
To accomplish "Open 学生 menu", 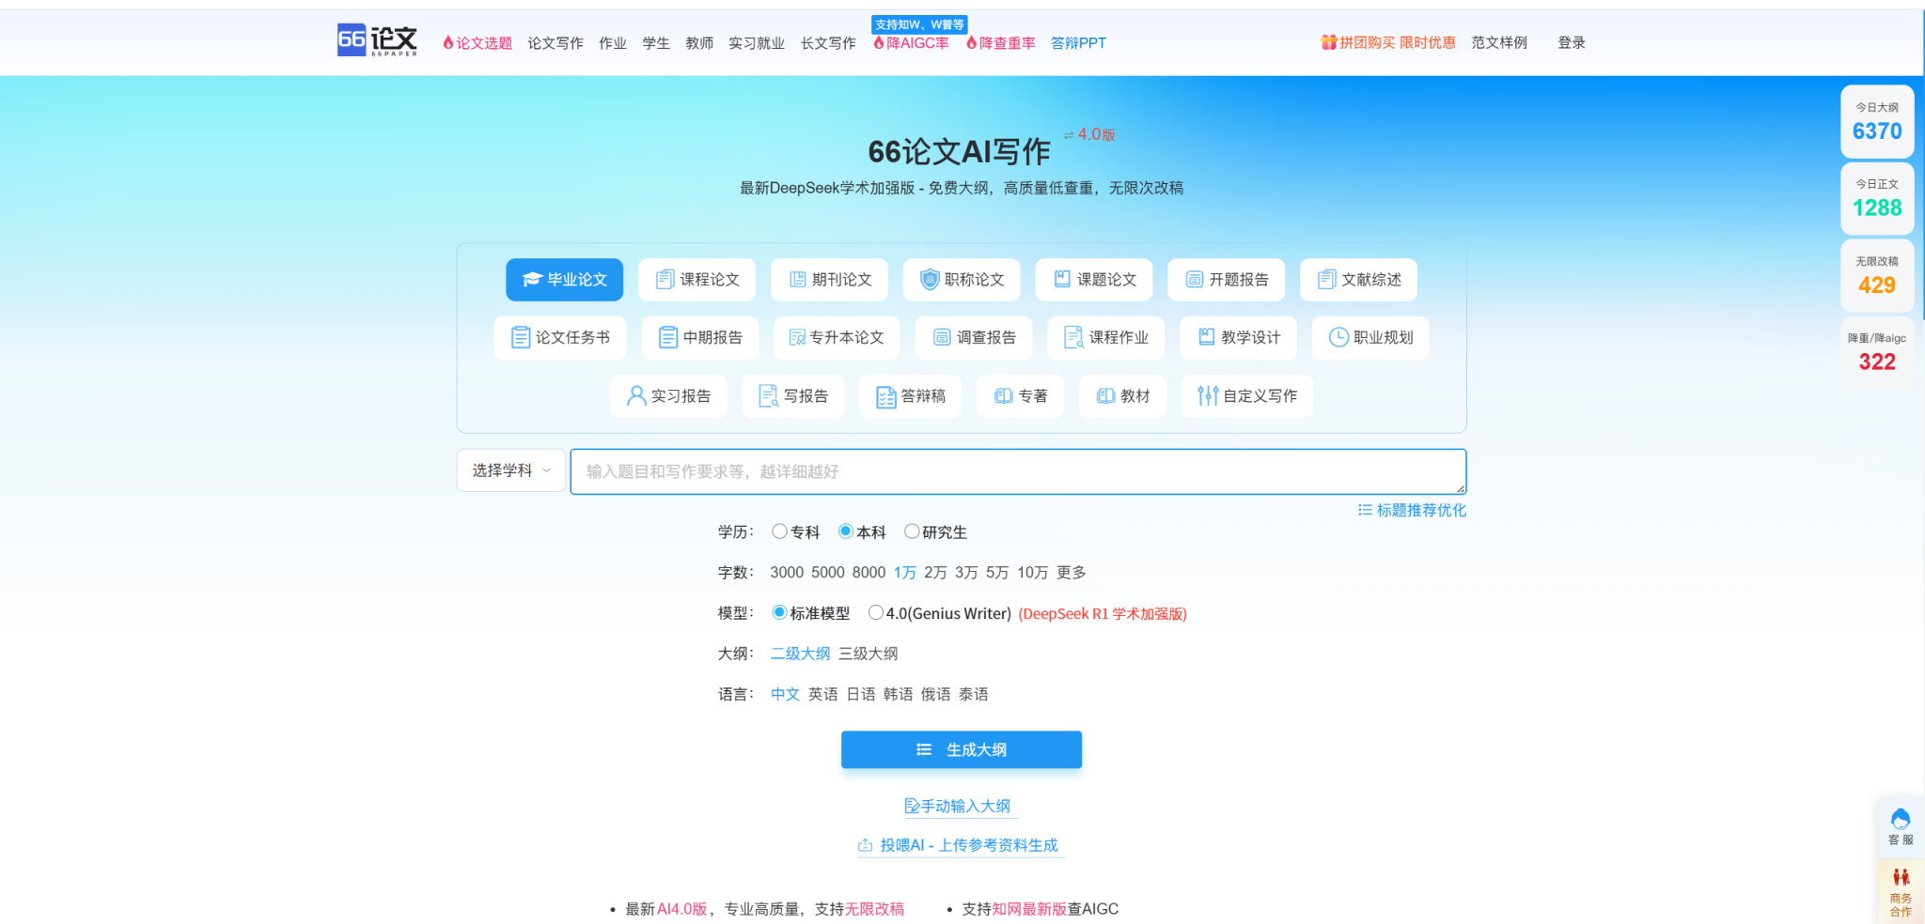I will (x=656, y=42).
